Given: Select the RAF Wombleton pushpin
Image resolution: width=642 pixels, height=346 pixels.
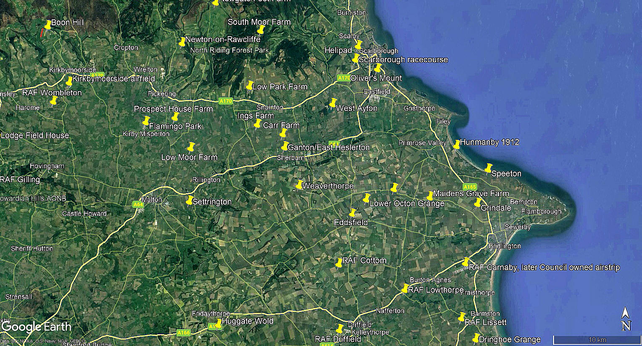Looking at the screenshot, I should pos(54,101).
